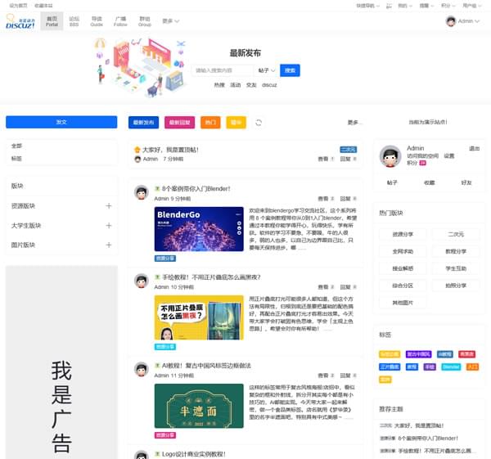491x459 pixels.
Task: Click the 收藏本站 link
Action: click(43, 6)
